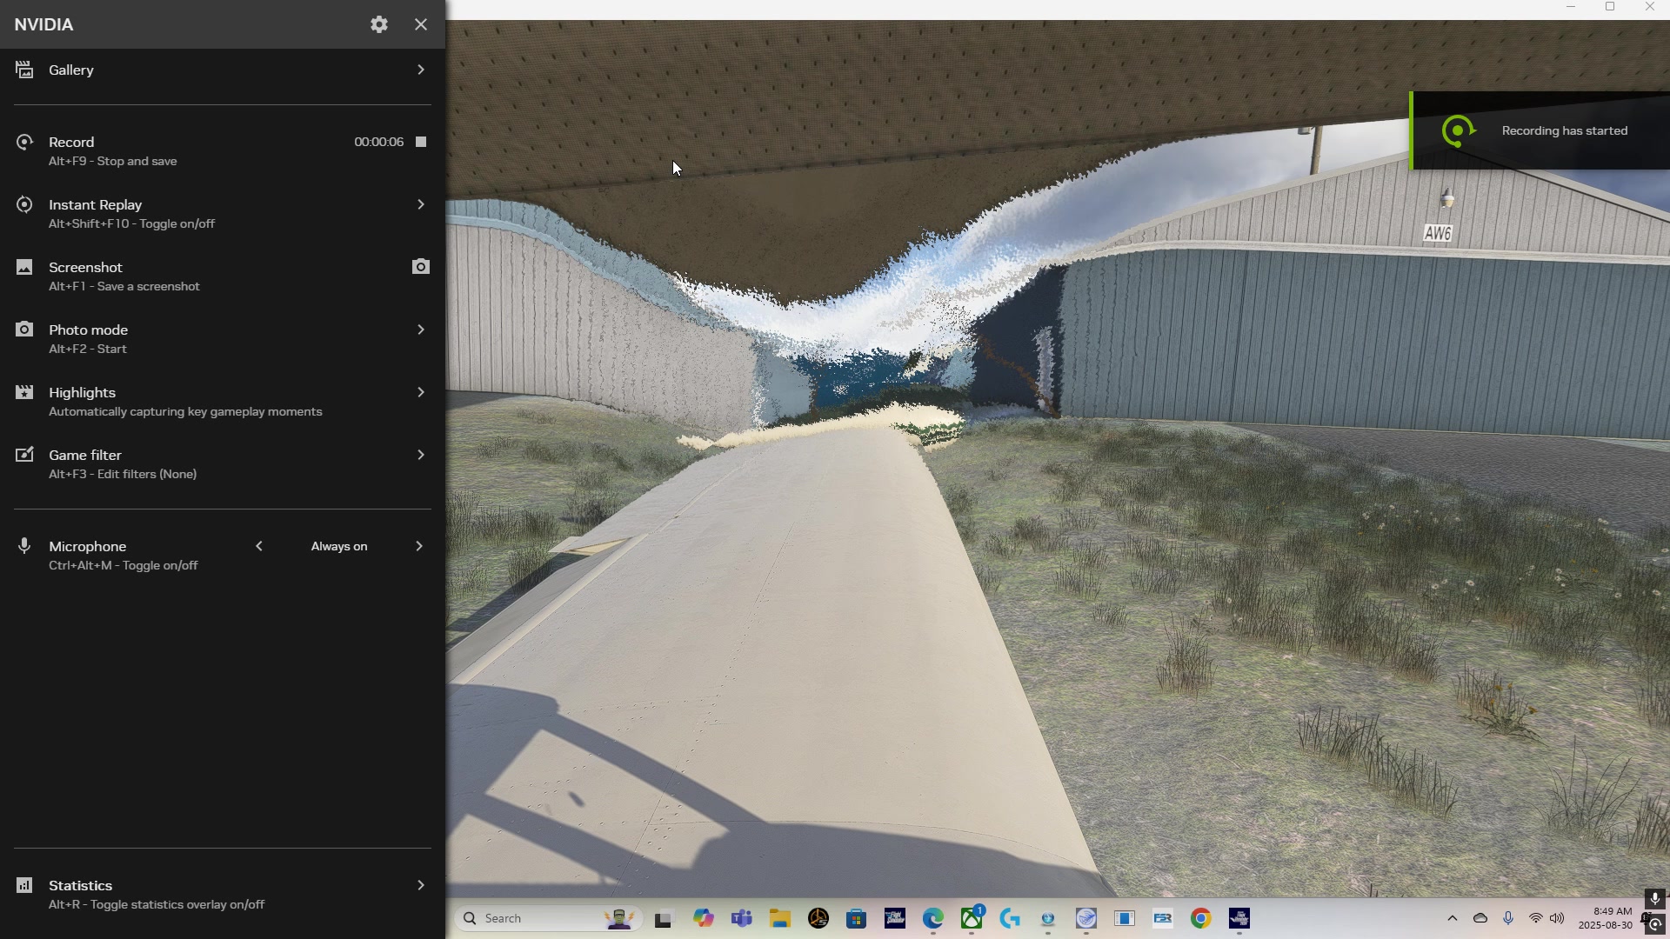Switch microphone mode to next option
Image resolution: width=1670 pixels, height=939 pixels.
coord(419,546)
